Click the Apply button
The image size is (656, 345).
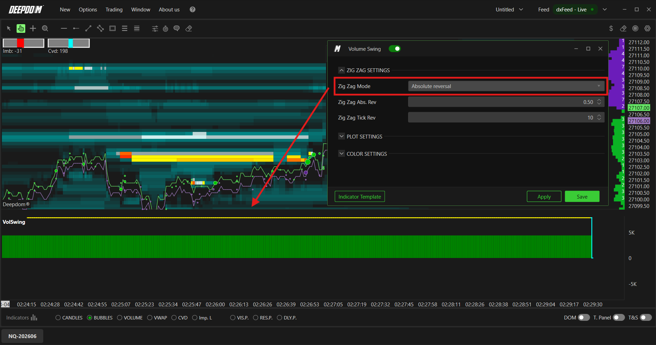pos(544,197)
